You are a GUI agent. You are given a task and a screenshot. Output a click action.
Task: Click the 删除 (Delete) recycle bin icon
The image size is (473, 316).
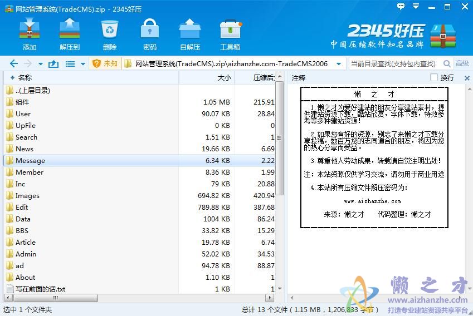[x=110, y=34]
